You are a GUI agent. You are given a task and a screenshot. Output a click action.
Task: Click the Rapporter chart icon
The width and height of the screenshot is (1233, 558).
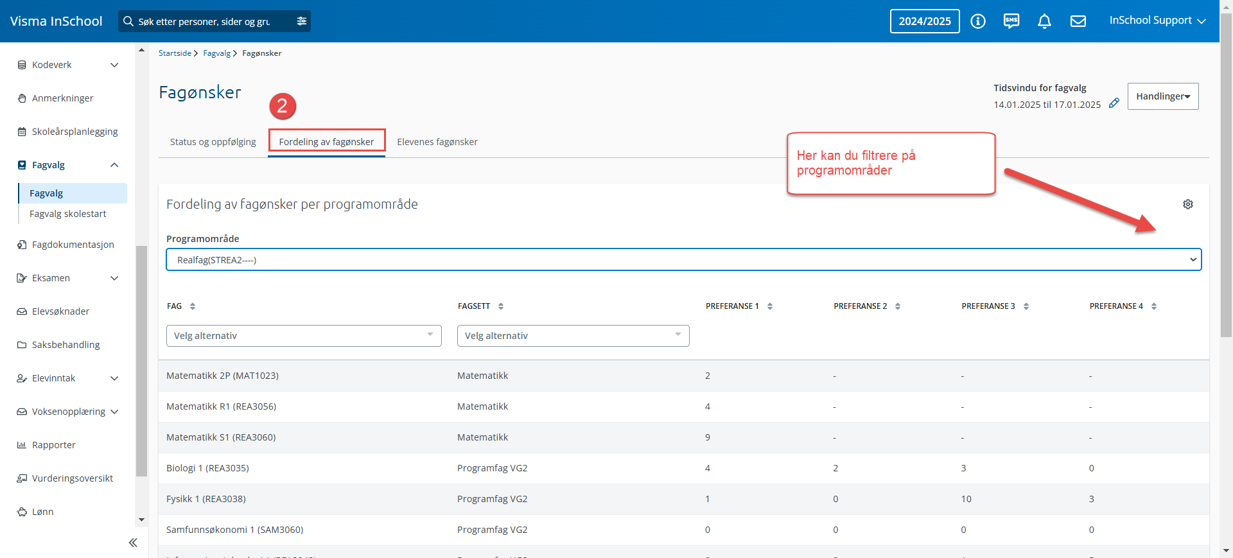22,445
